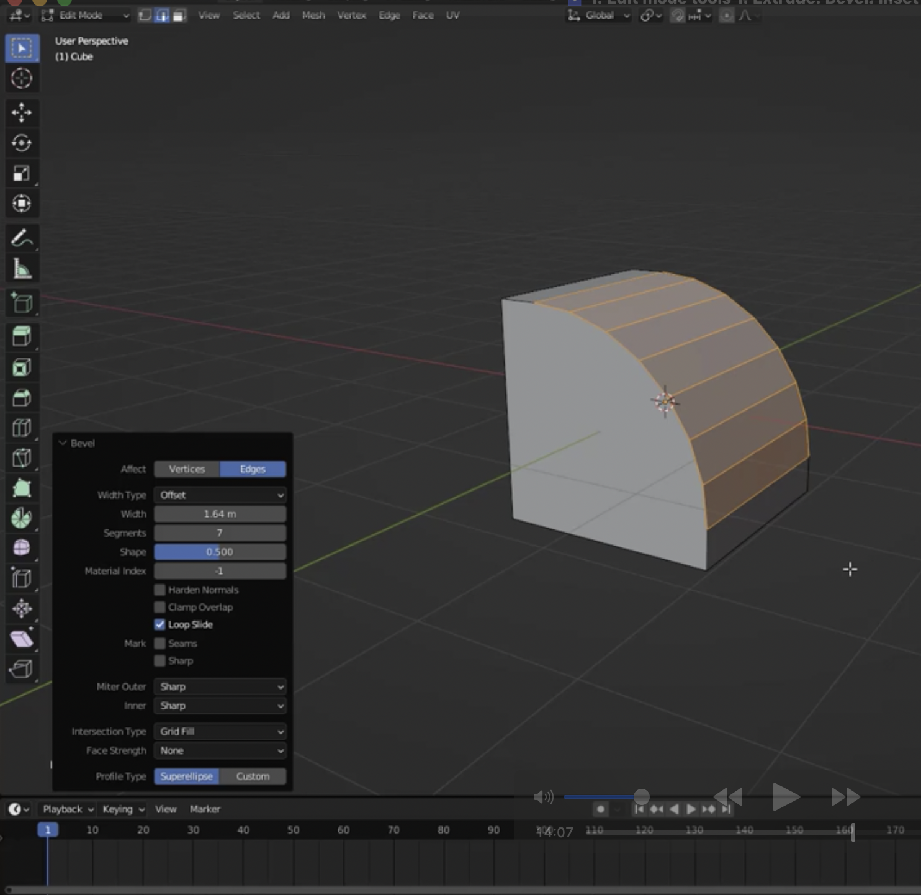Viewport: 921px width, 895px height.
Task: Select the Rip Region tool
Action: 22,669
